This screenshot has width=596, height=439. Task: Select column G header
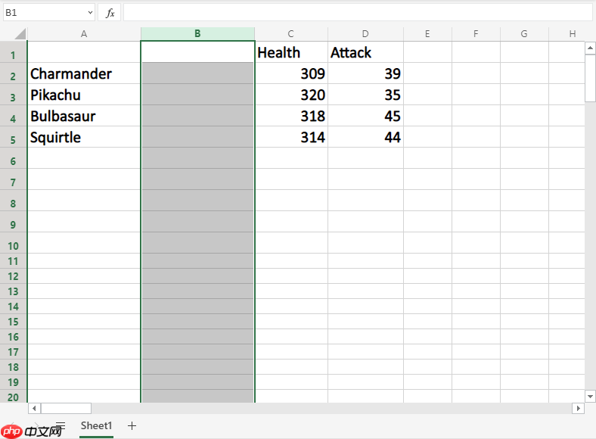[524, 34]
